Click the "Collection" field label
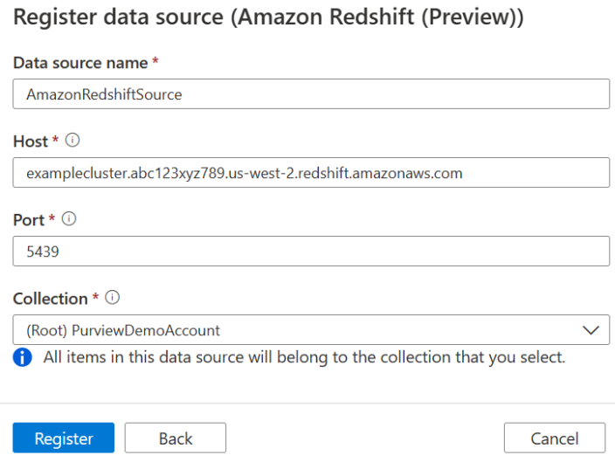 point(50,299)
